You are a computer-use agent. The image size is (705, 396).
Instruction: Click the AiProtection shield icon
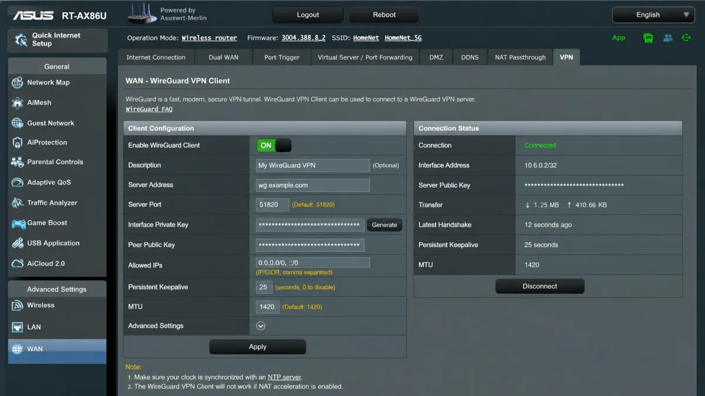tap(17, 143)
